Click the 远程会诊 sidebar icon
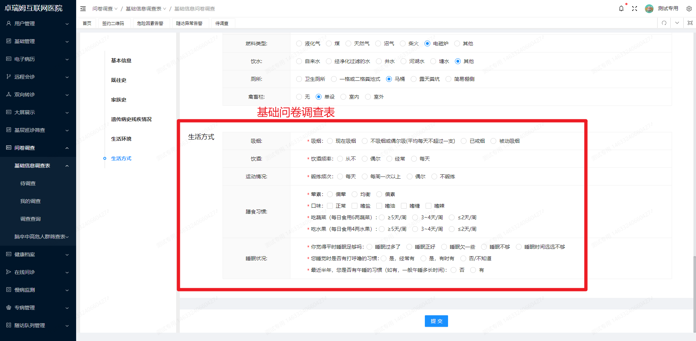The image size is (696, 341). tap(9, 76)
